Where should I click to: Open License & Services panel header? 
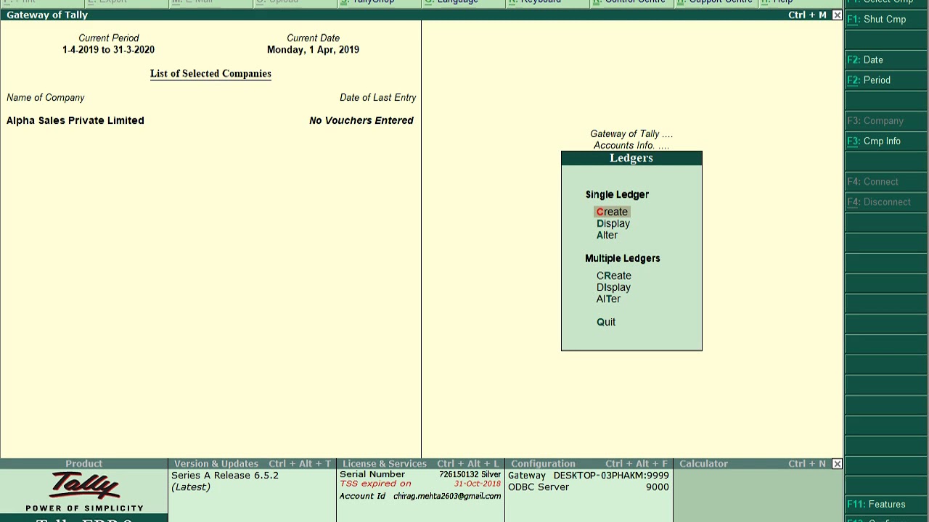[420, 464]
